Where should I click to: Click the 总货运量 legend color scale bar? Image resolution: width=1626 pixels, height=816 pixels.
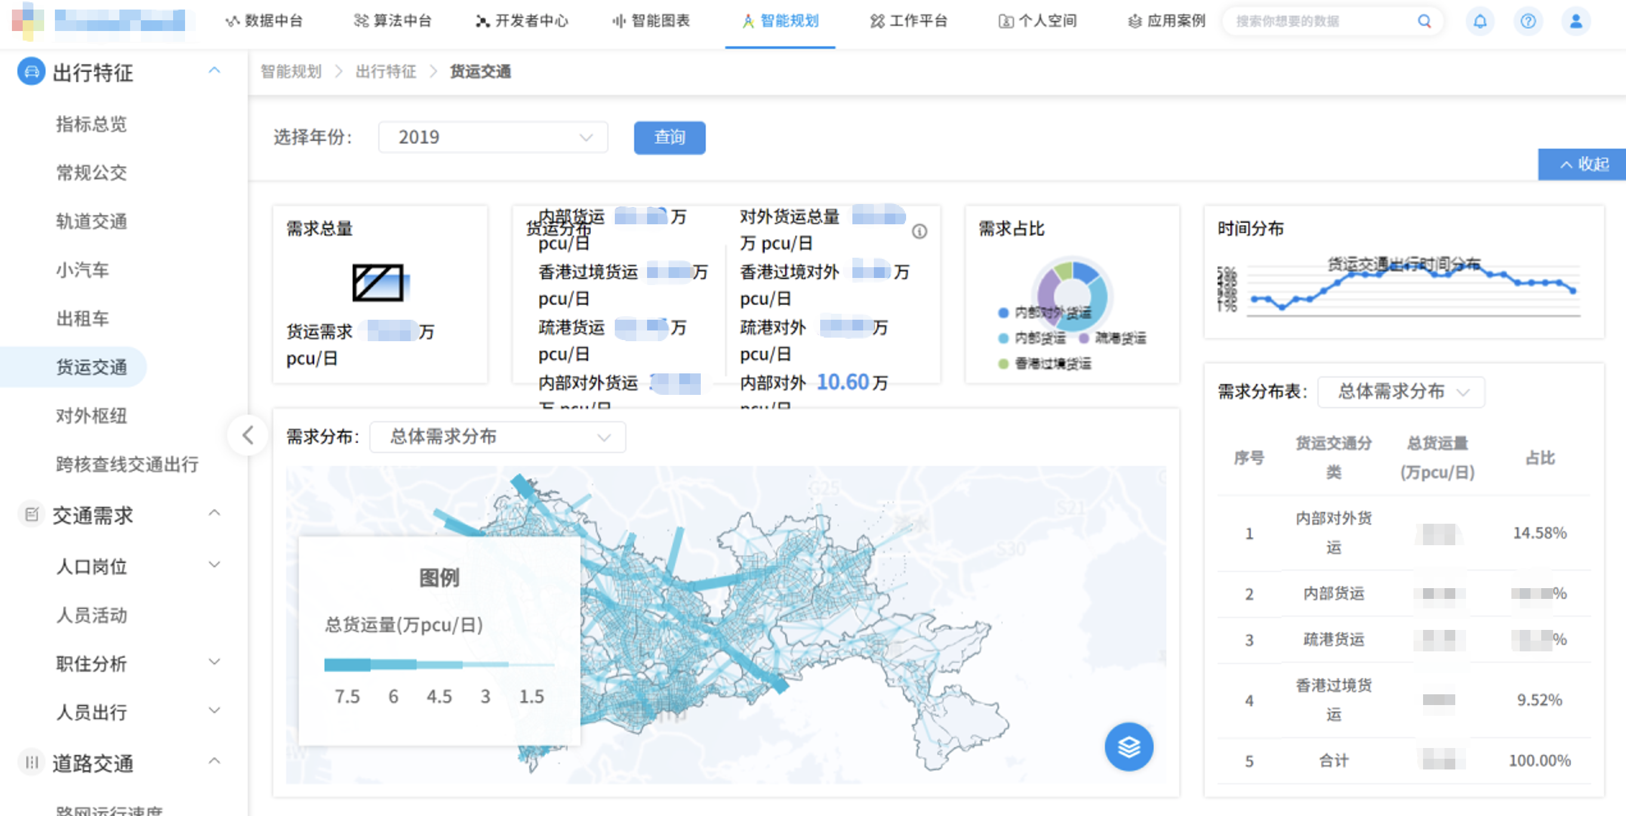tap(439, 664)
